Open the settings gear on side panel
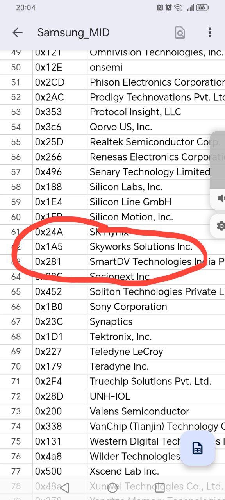Screen dimensions: 225x500 (x=221, y=226)
